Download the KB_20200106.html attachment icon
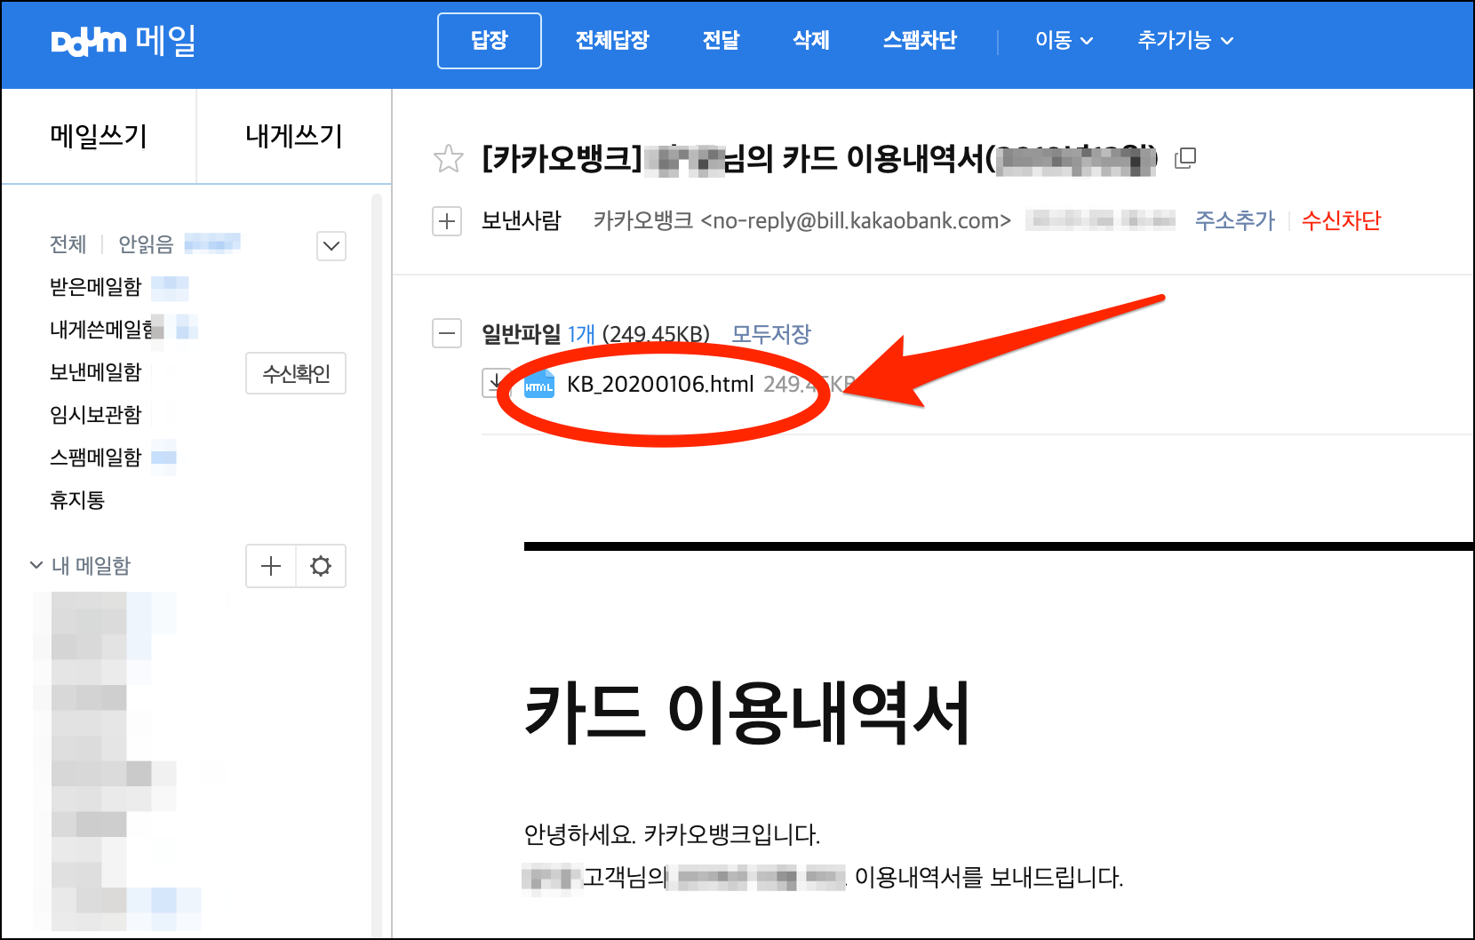 coord(495,383)
